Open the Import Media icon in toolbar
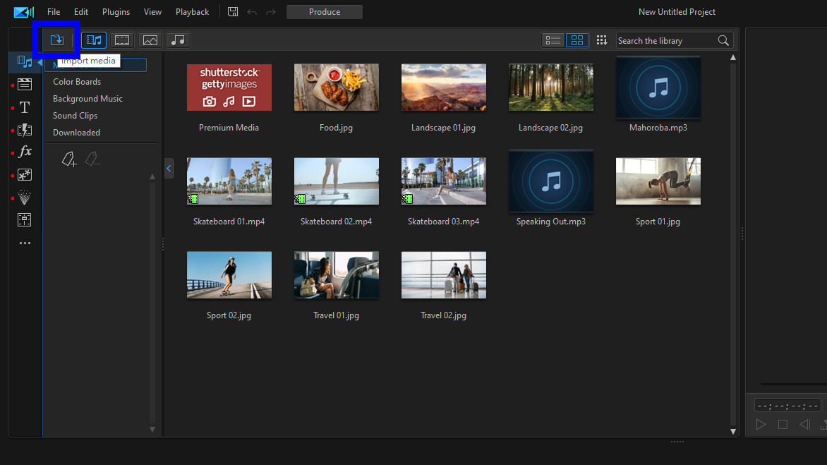This screenshot has width=827, height=465. tap(56, 40)
